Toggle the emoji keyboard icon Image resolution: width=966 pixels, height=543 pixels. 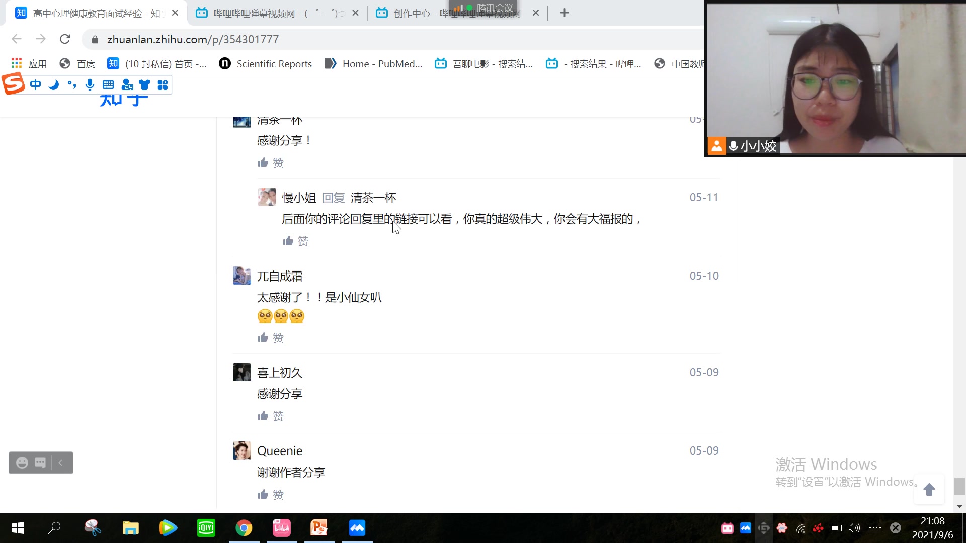[x=22, y=462]
